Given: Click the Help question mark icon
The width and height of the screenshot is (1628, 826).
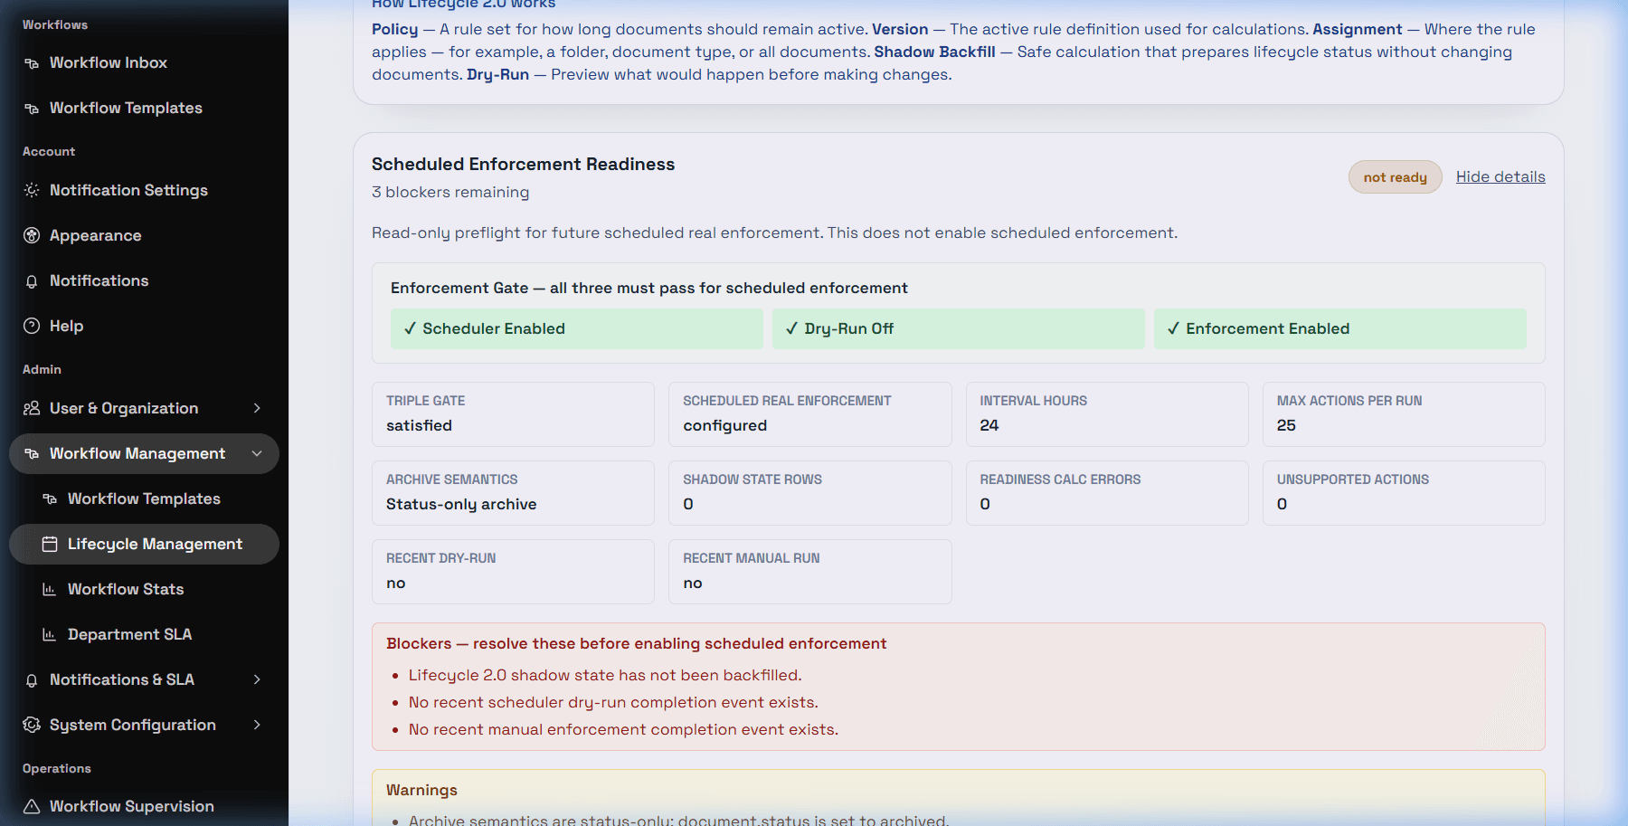Looking at the screenshot, I should pos(32,326).
